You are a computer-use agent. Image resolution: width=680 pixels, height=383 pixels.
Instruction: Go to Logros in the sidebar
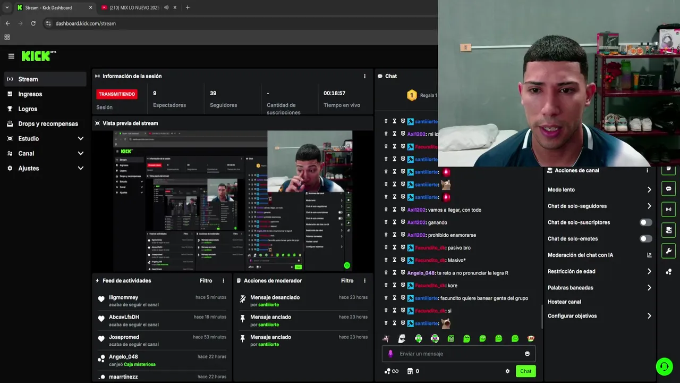click(45, 109)
